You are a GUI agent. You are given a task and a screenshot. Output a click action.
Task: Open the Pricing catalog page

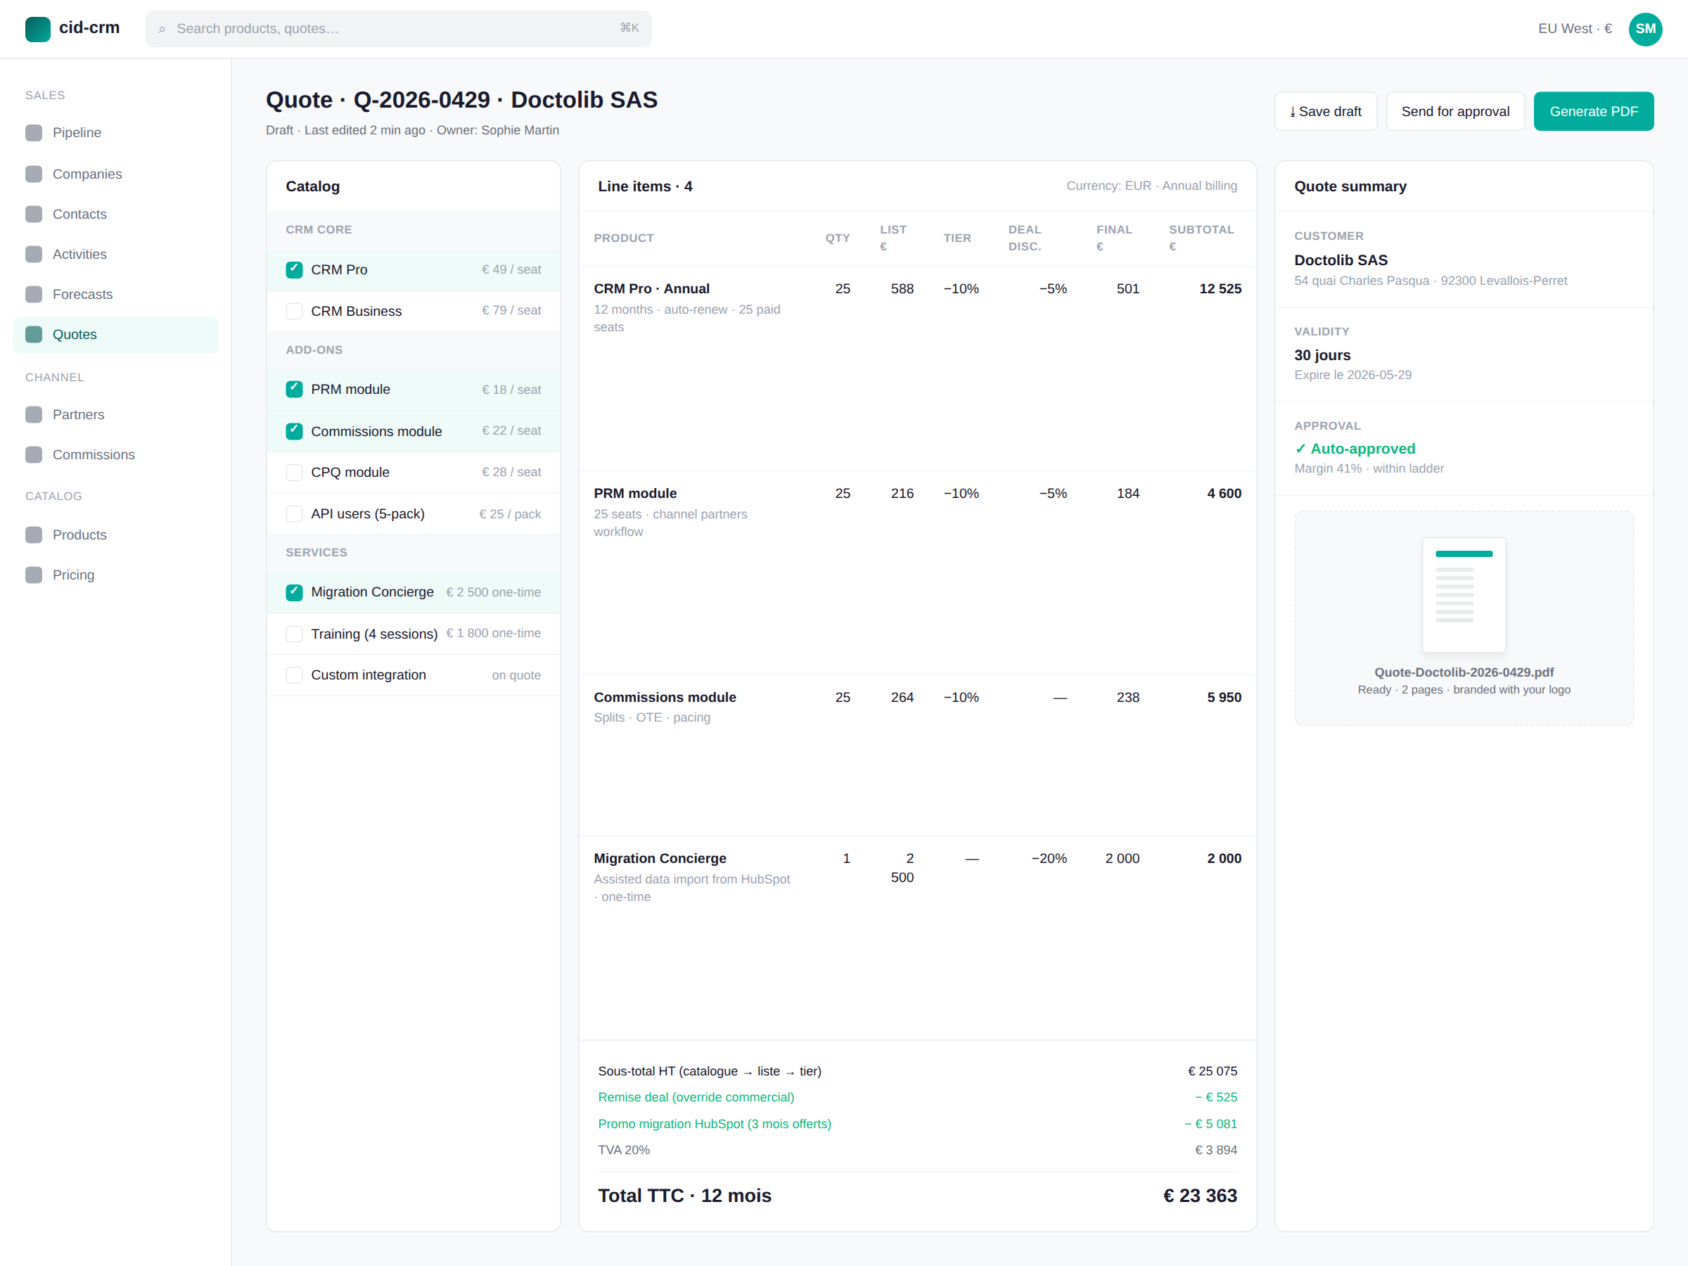(x=115, y=575)
